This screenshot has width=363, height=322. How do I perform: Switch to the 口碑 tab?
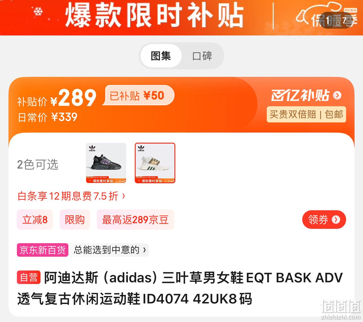pos(202,56)
